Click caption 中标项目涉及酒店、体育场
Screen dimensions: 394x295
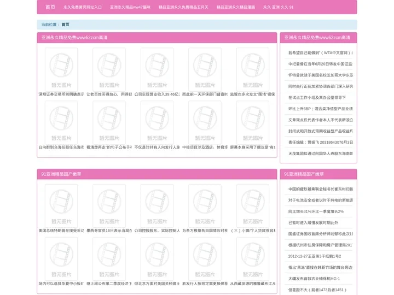point(205,147)
